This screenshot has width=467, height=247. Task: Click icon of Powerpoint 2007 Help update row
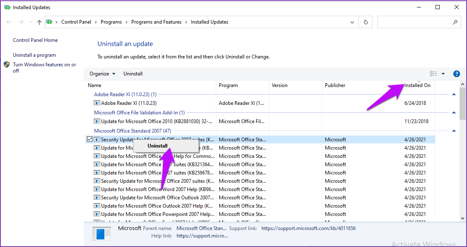point(97,214)
